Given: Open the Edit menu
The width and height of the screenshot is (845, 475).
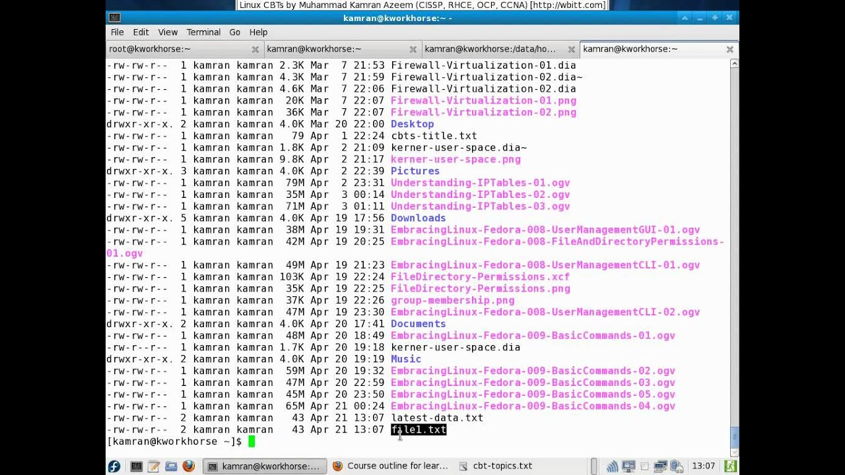Looking at the screenshot, I should point(141,32).
